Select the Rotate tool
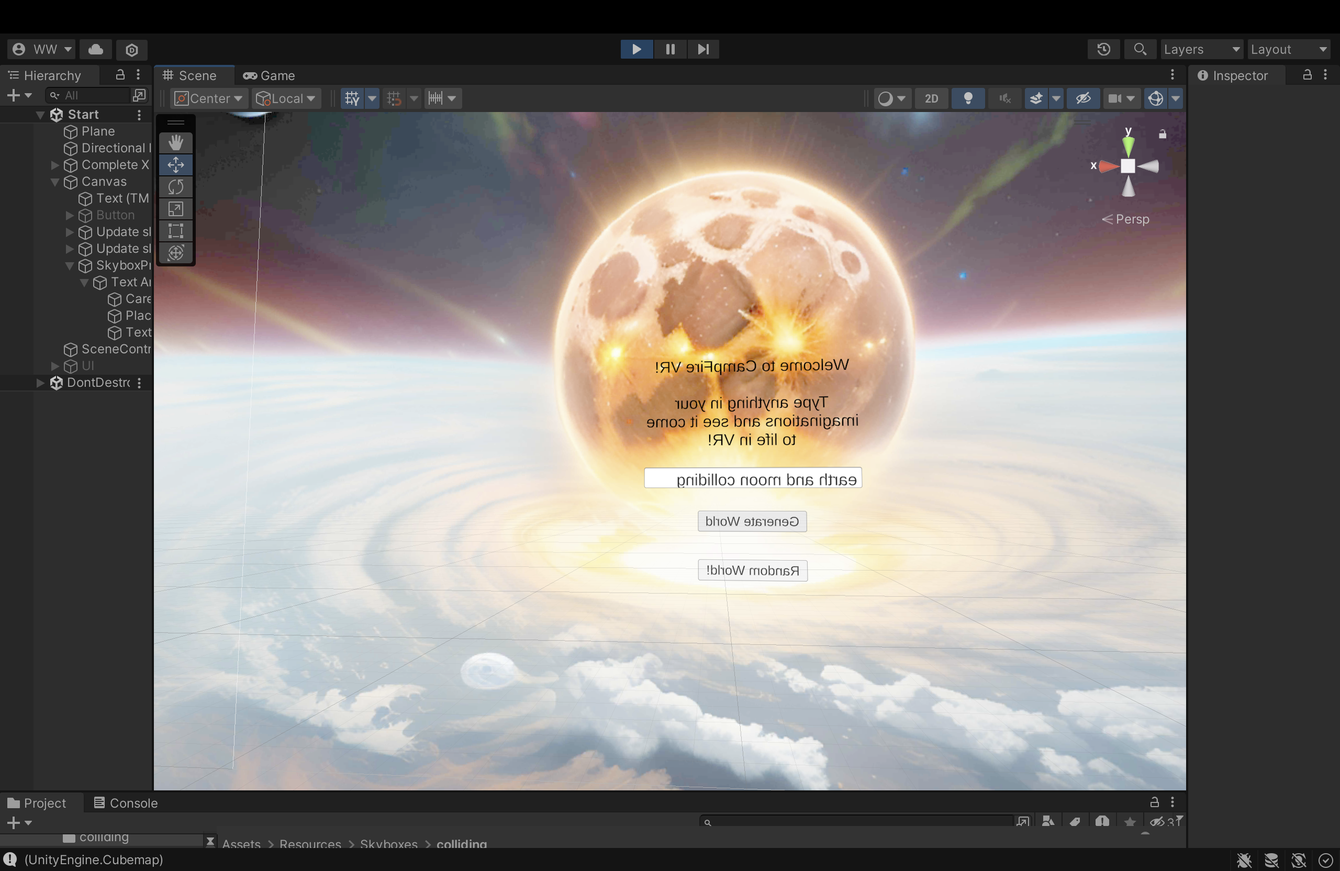Screen dimensions: 1340x871 click(176, 186)
